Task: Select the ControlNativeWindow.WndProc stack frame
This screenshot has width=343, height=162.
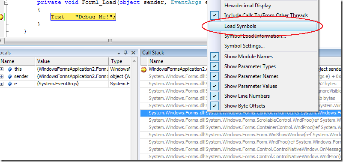Action: (245, 157)
